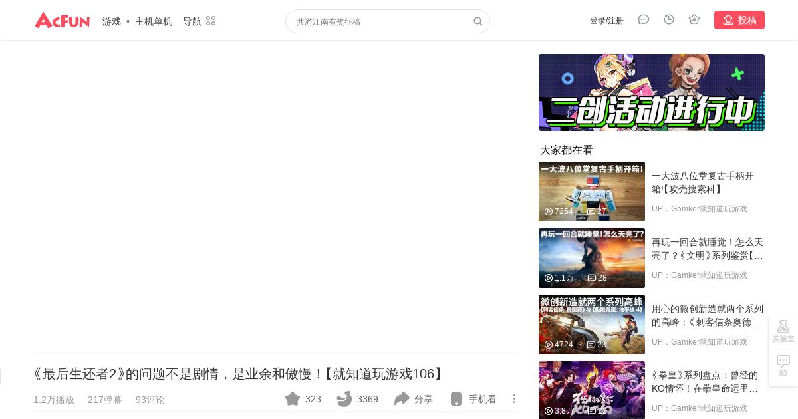The image size is (798, 419).
Task: Open title 用心的微创新造就两个系列的高峰
Action: pyautogui.click(x=708, y=315)
